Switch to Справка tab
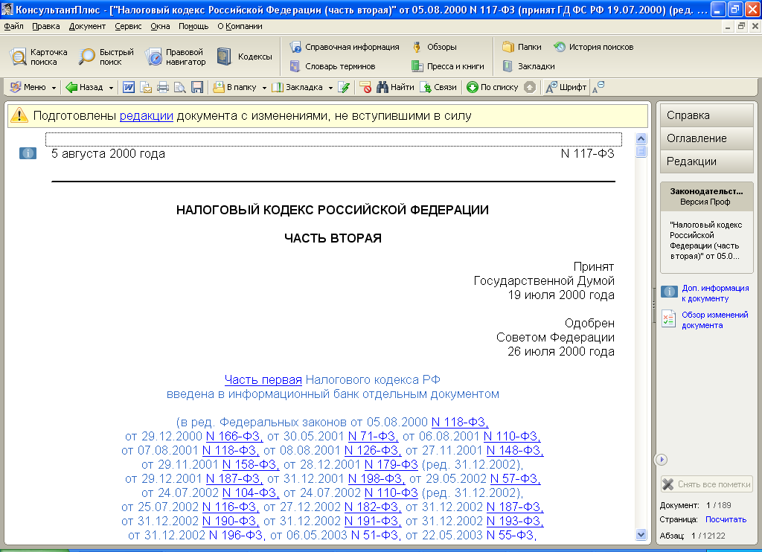The width and height of the screenshot is (762, 552). pos(707,115)
